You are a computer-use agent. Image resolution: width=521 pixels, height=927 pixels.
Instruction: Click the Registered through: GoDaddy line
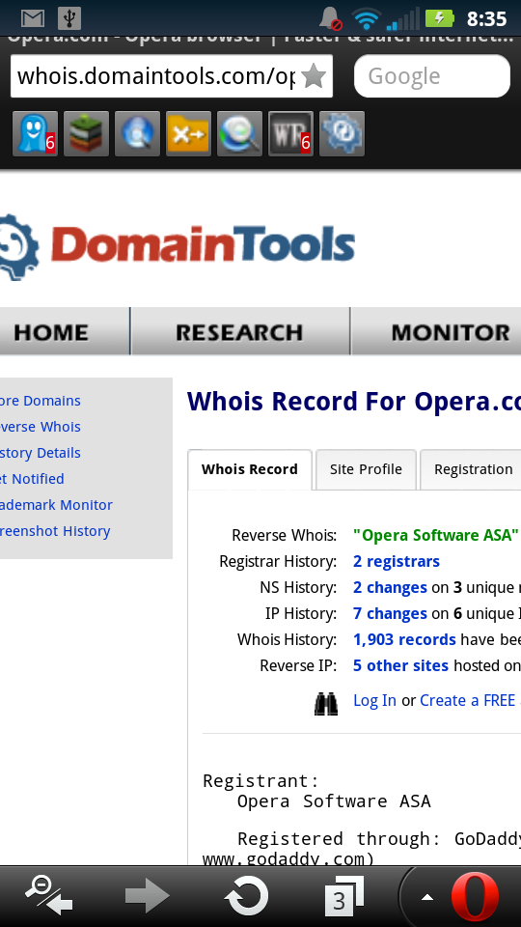click(x=378, y=839)
